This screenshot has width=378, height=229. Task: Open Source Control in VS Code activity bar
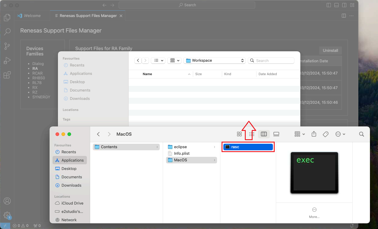[7, 46]
